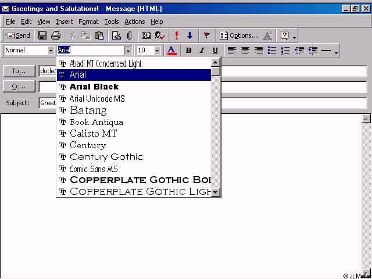This screenshot has width=372, height=279.
Task: Select Century Gothic font
Action: pyautogui.click(x=134, y=156)
